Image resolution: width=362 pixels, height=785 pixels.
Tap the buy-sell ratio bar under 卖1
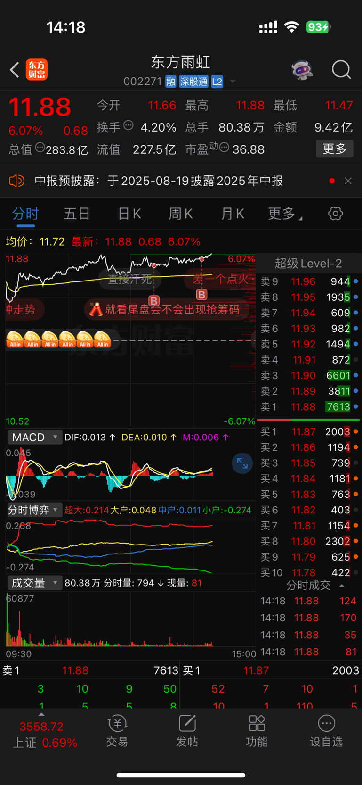[x=309, y=419]
